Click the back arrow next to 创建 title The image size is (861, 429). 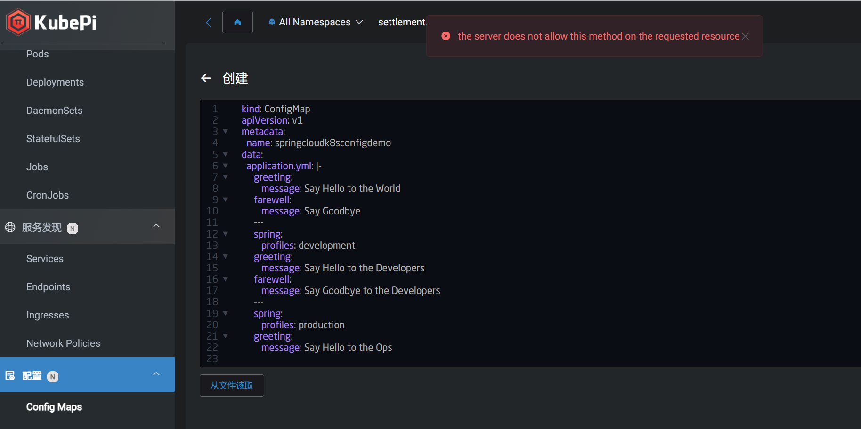click(x=206, y=78)
